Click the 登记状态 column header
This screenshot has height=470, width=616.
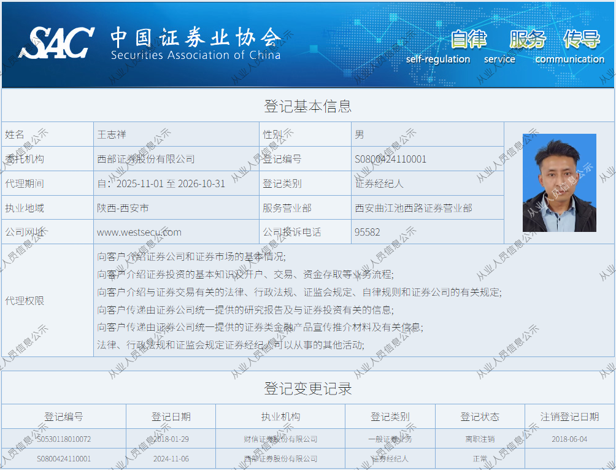pos(480,417)
